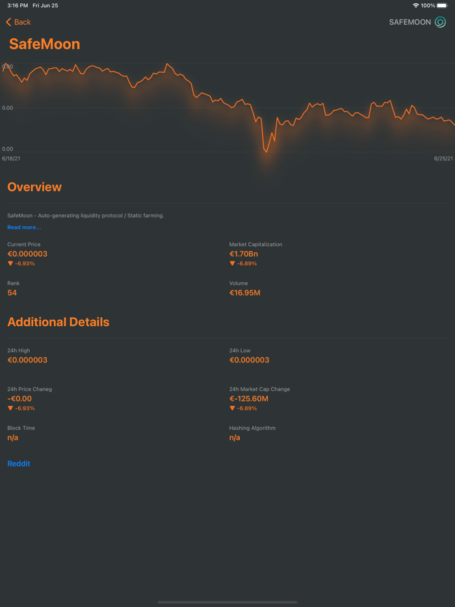The width and height of the screenshot is (455, 607).
Task: Click the Rank value showing 54
Action: tap(12, 292)
